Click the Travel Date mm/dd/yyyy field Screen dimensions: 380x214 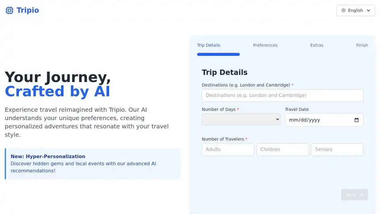point(324,120)
